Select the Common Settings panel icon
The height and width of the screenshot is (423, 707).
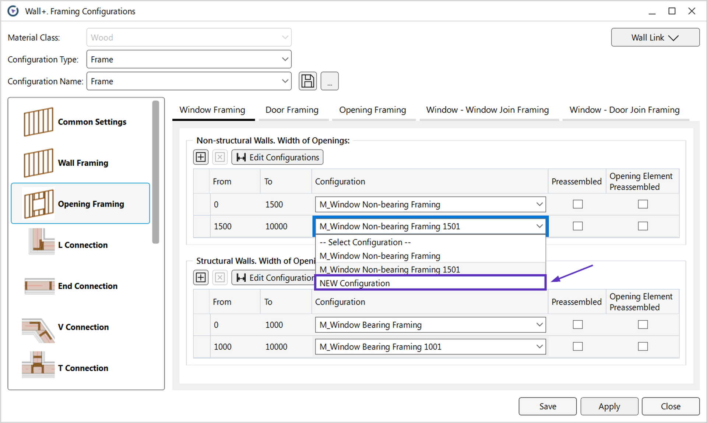coord(38,121)
